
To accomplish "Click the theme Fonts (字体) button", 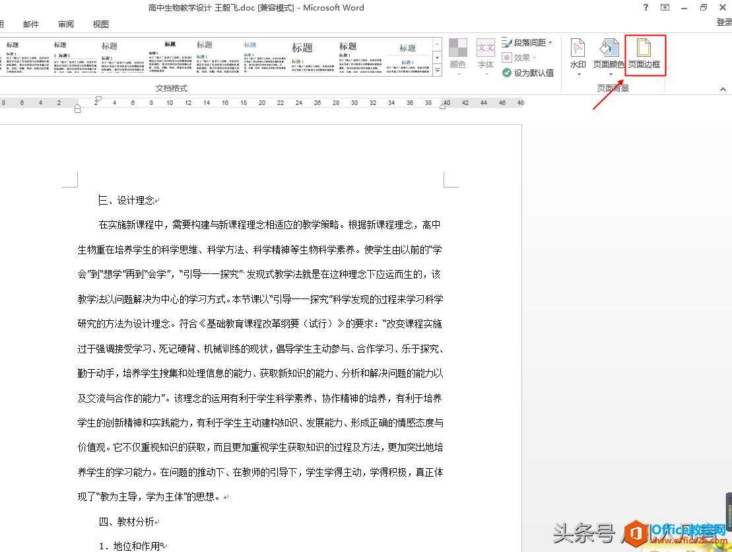I will (x=486, y=55).
